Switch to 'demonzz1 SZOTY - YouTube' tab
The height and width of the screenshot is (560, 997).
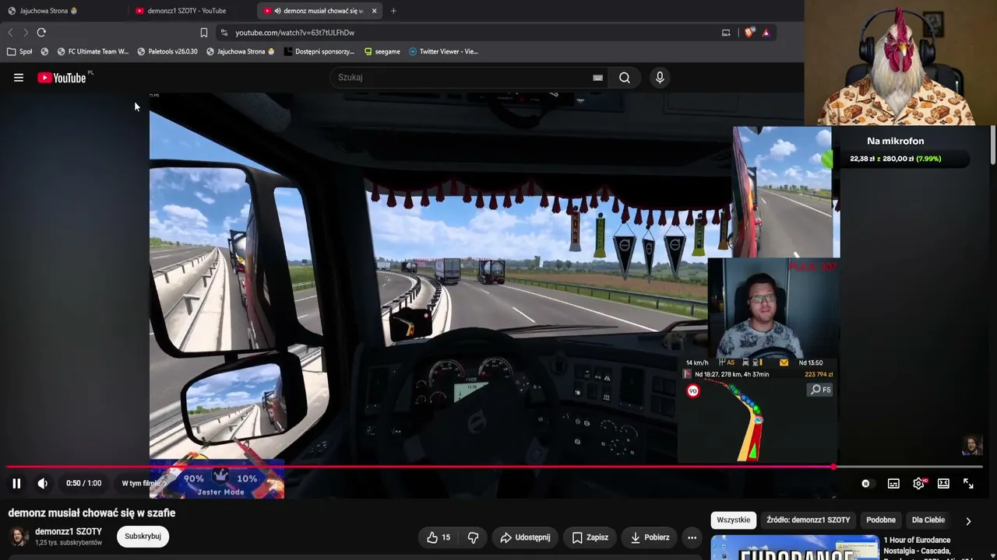[187, 11]
